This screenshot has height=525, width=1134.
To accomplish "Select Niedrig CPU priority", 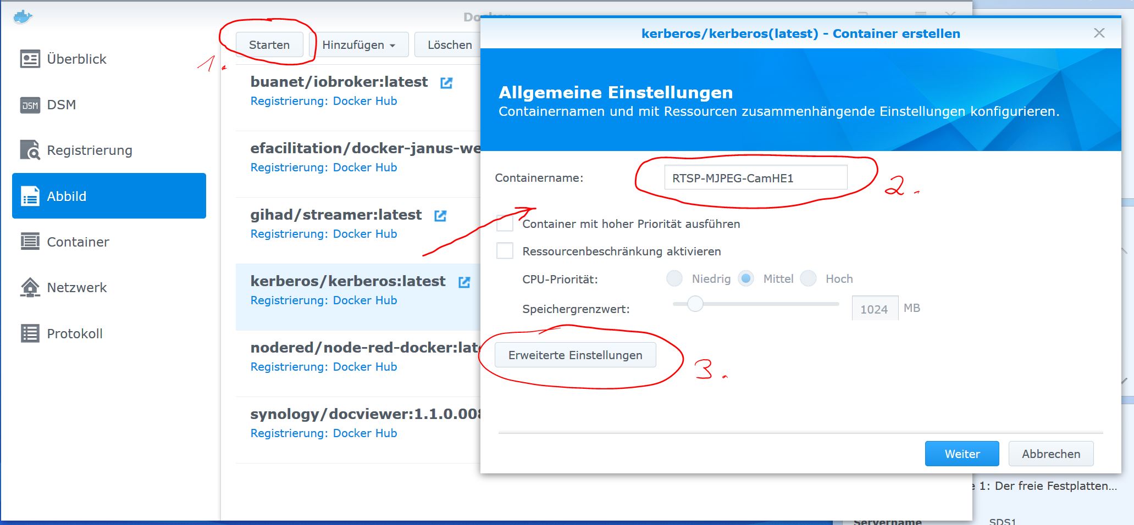I will pyautogui.click(x=674, y=278).
